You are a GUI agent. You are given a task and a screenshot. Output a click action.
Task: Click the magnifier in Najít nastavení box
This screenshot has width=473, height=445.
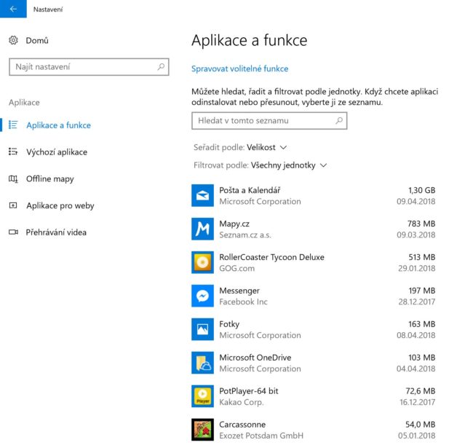point(161,67)
